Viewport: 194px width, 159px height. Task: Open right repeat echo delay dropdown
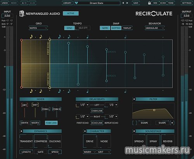point(111,117)
